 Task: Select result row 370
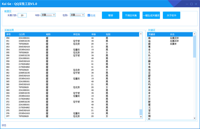[x=72, y=96]
